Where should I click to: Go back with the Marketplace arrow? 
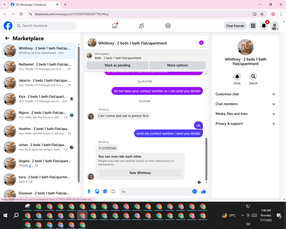[7, 38]
